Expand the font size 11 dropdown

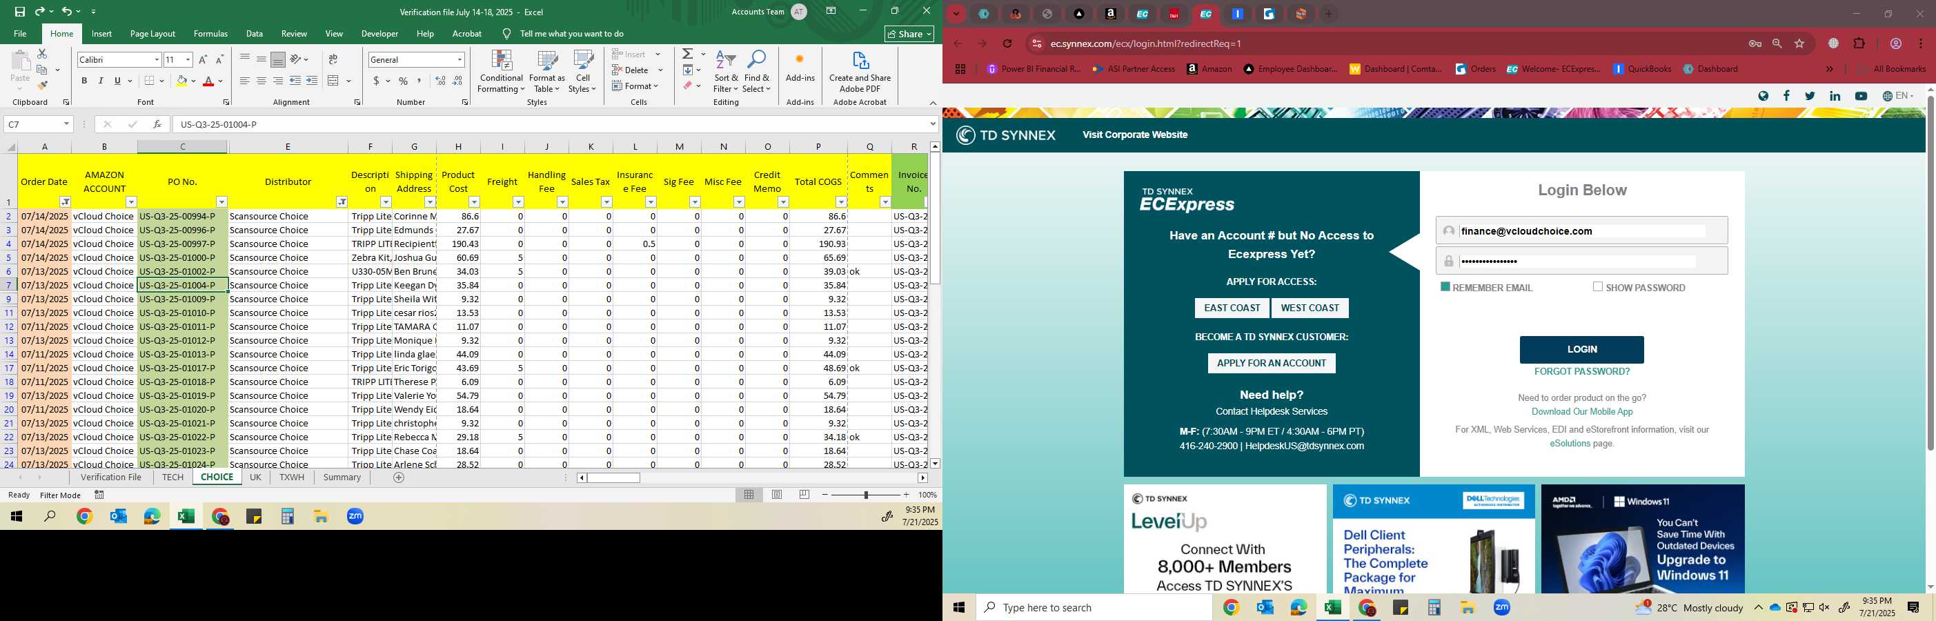point(188,59)
